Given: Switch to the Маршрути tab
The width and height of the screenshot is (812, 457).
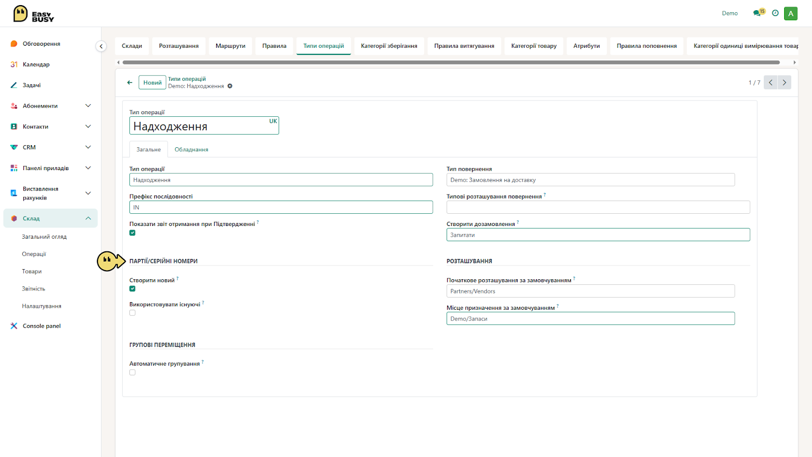Looking at the screenshot, I should (230, 46).
